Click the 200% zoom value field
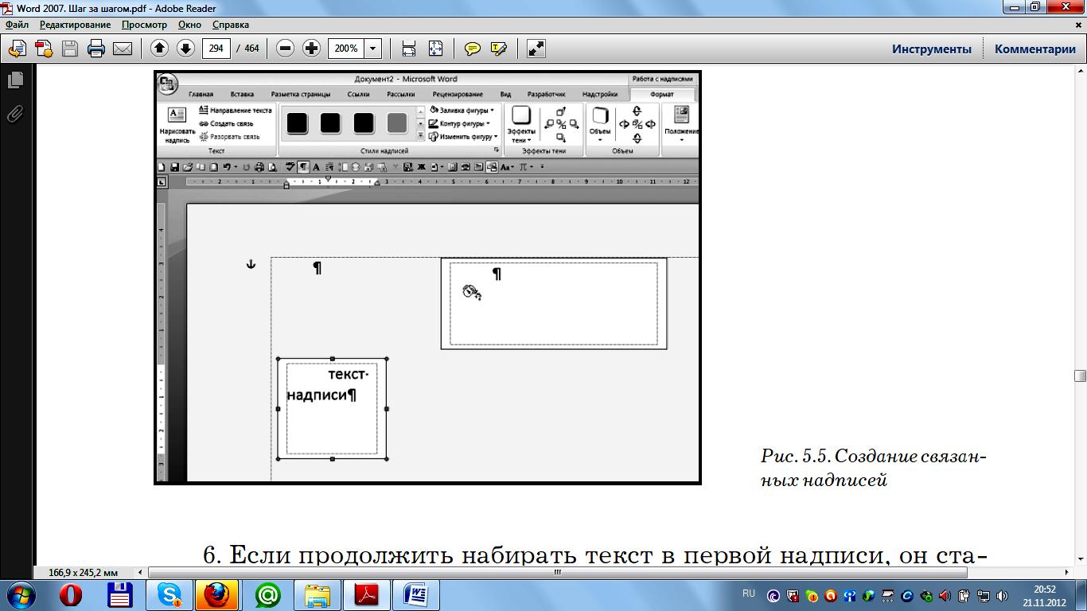Screen dimensions: 1087x611 click(346, 49)
